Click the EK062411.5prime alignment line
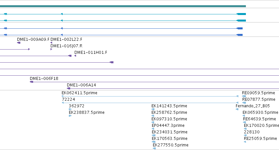Image resolution: width=279 pixels, height=150 pixels. pos(150,96)
